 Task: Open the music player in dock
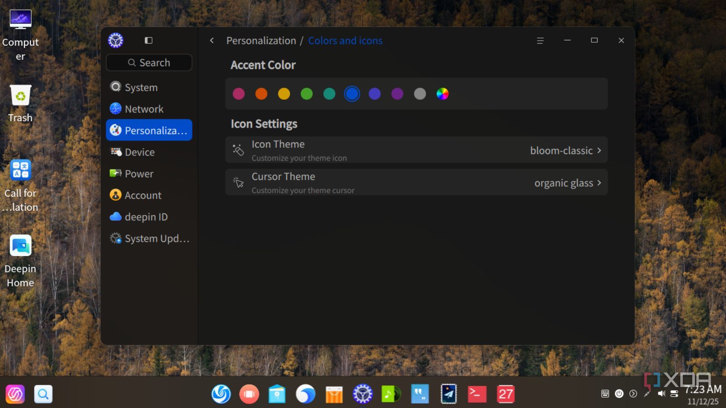(x=391, y=394)
